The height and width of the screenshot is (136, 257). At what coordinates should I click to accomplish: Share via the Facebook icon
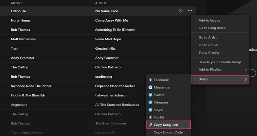(x=150, y=80)
